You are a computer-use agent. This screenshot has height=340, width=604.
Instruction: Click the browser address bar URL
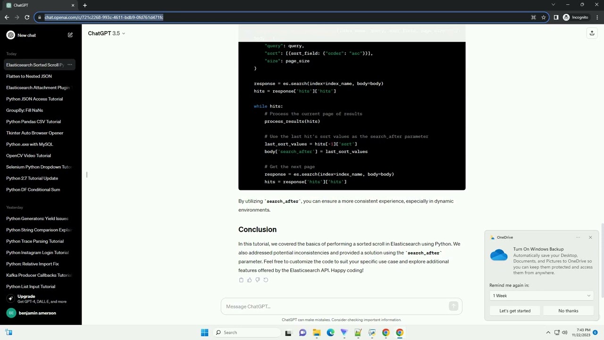tap(104, 17)
